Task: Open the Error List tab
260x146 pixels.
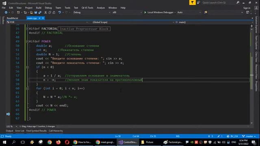Action: point(19,131)
